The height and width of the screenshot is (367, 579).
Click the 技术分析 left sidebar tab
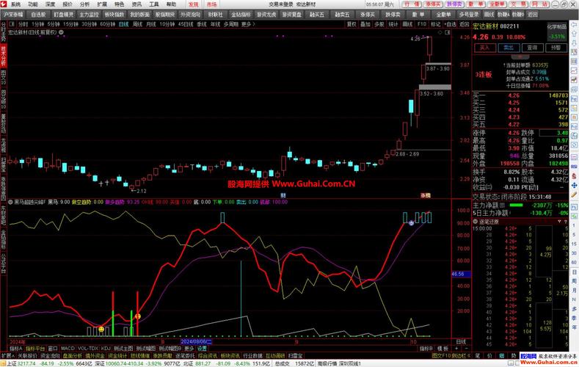click(4, 56)
